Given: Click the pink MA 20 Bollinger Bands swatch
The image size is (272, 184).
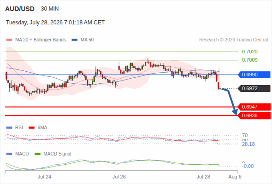Looking at the screenshot, I should click(9, 40).
